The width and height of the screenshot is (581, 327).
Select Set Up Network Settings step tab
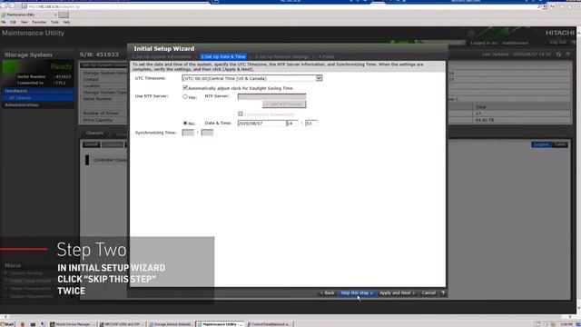pyautogui.click(x=281, y=56)
